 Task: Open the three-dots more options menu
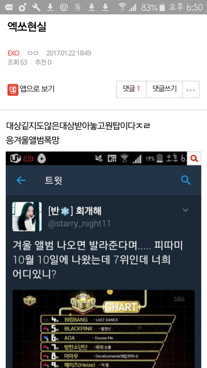(191, 89)
